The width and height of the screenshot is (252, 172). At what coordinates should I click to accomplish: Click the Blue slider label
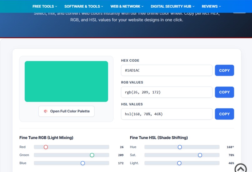(x=23, y=163)
